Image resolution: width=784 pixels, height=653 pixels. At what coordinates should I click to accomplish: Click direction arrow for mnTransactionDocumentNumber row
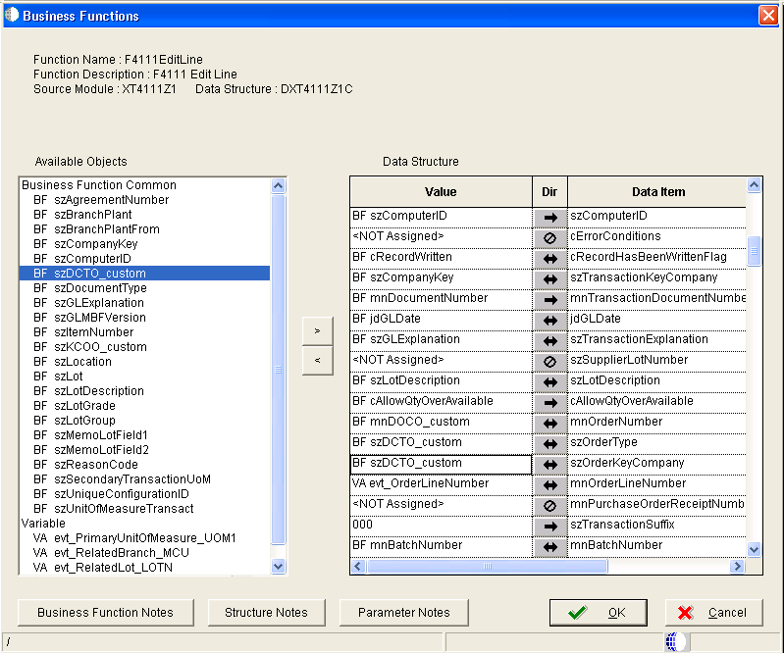(550, 300)
